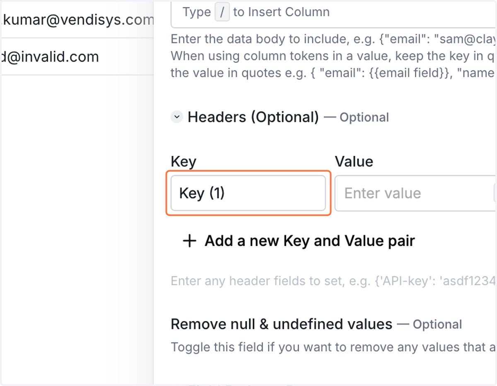Click the Optional tag beside Remove null
Screen dimensions: 497x386
(x=437, y=324)
